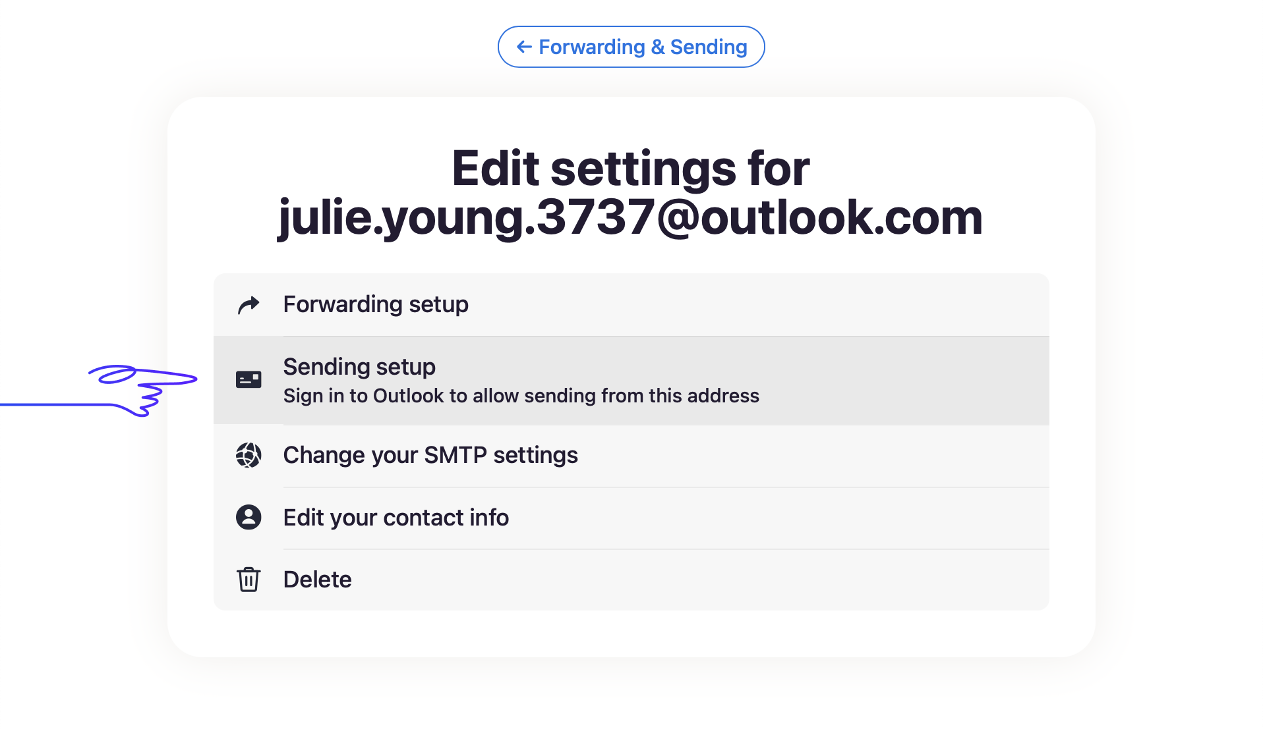
Task: Choose Edit your contact info
Action: coord(631,518)
